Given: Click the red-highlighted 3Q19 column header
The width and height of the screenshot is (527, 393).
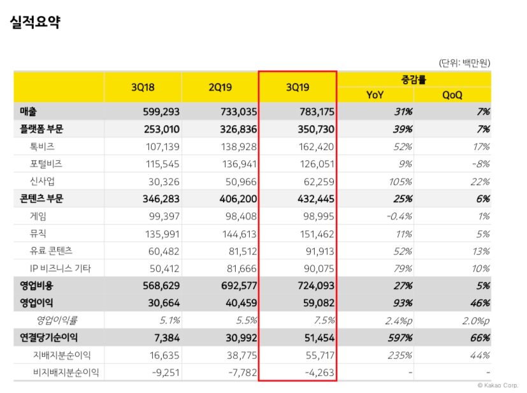Looking at the screenshot, I should [297, 88].
